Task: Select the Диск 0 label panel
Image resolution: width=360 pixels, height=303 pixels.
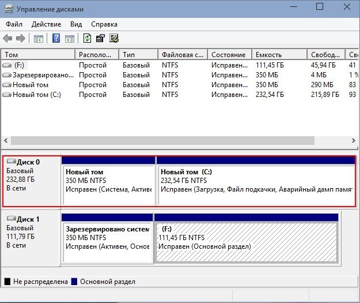Action: click(32, 181)
